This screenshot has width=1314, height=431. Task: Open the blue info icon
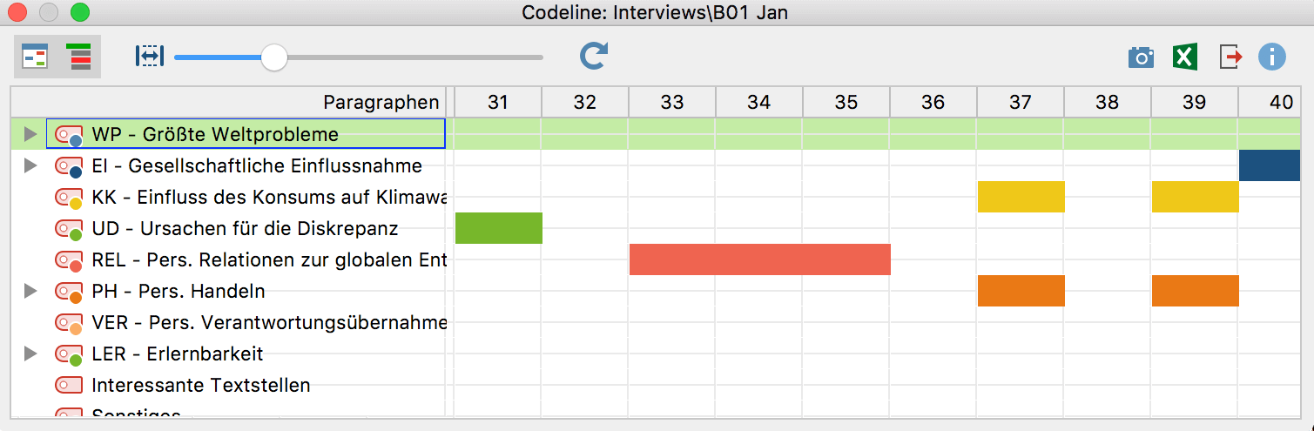pyautogui.click(x=1272, y=58)
